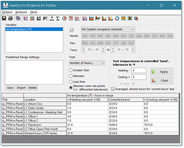Click the red framed target chart icon
This screenshot has height=148, width=184.
71,18
